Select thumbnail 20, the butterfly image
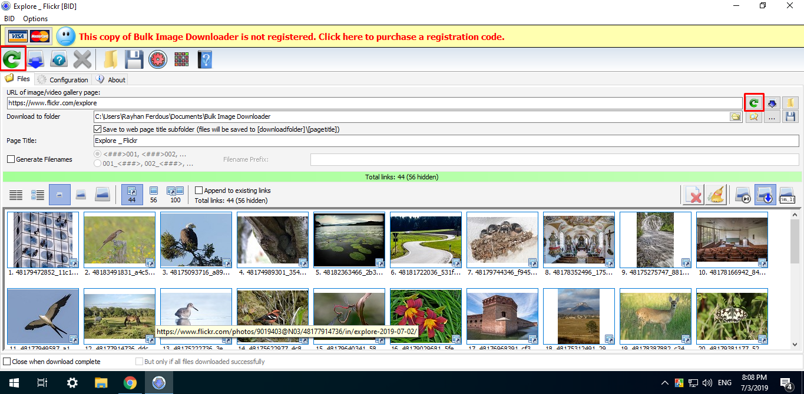The image size is (804, 394). (x=732, y=316)
